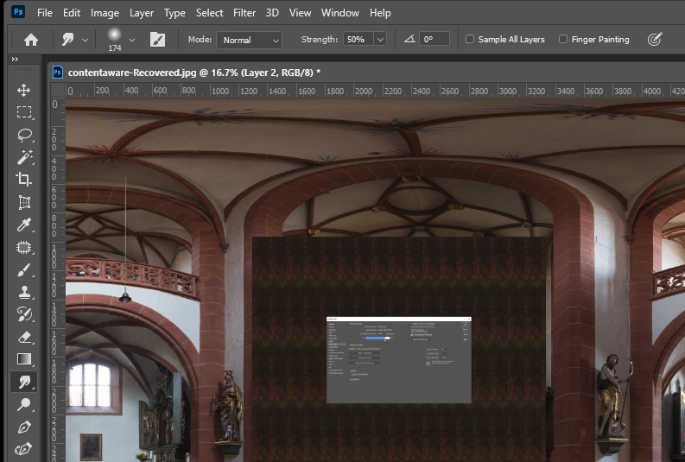This screenshot has height=462, width=685.
Task: Open the Layer menu
Action: [141, 13]
